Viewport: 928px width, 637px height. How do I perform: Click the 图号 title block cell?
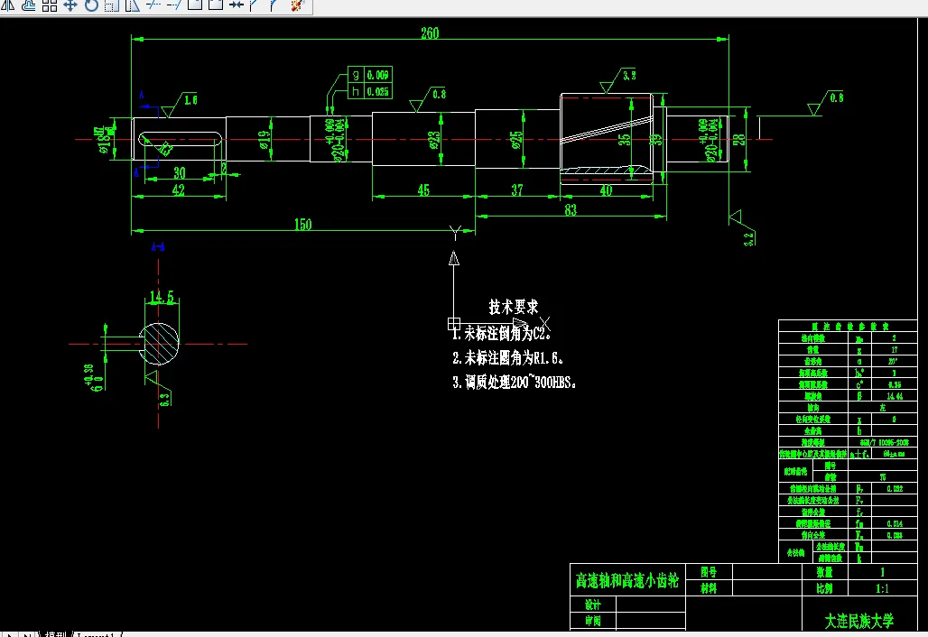(709, 572)
